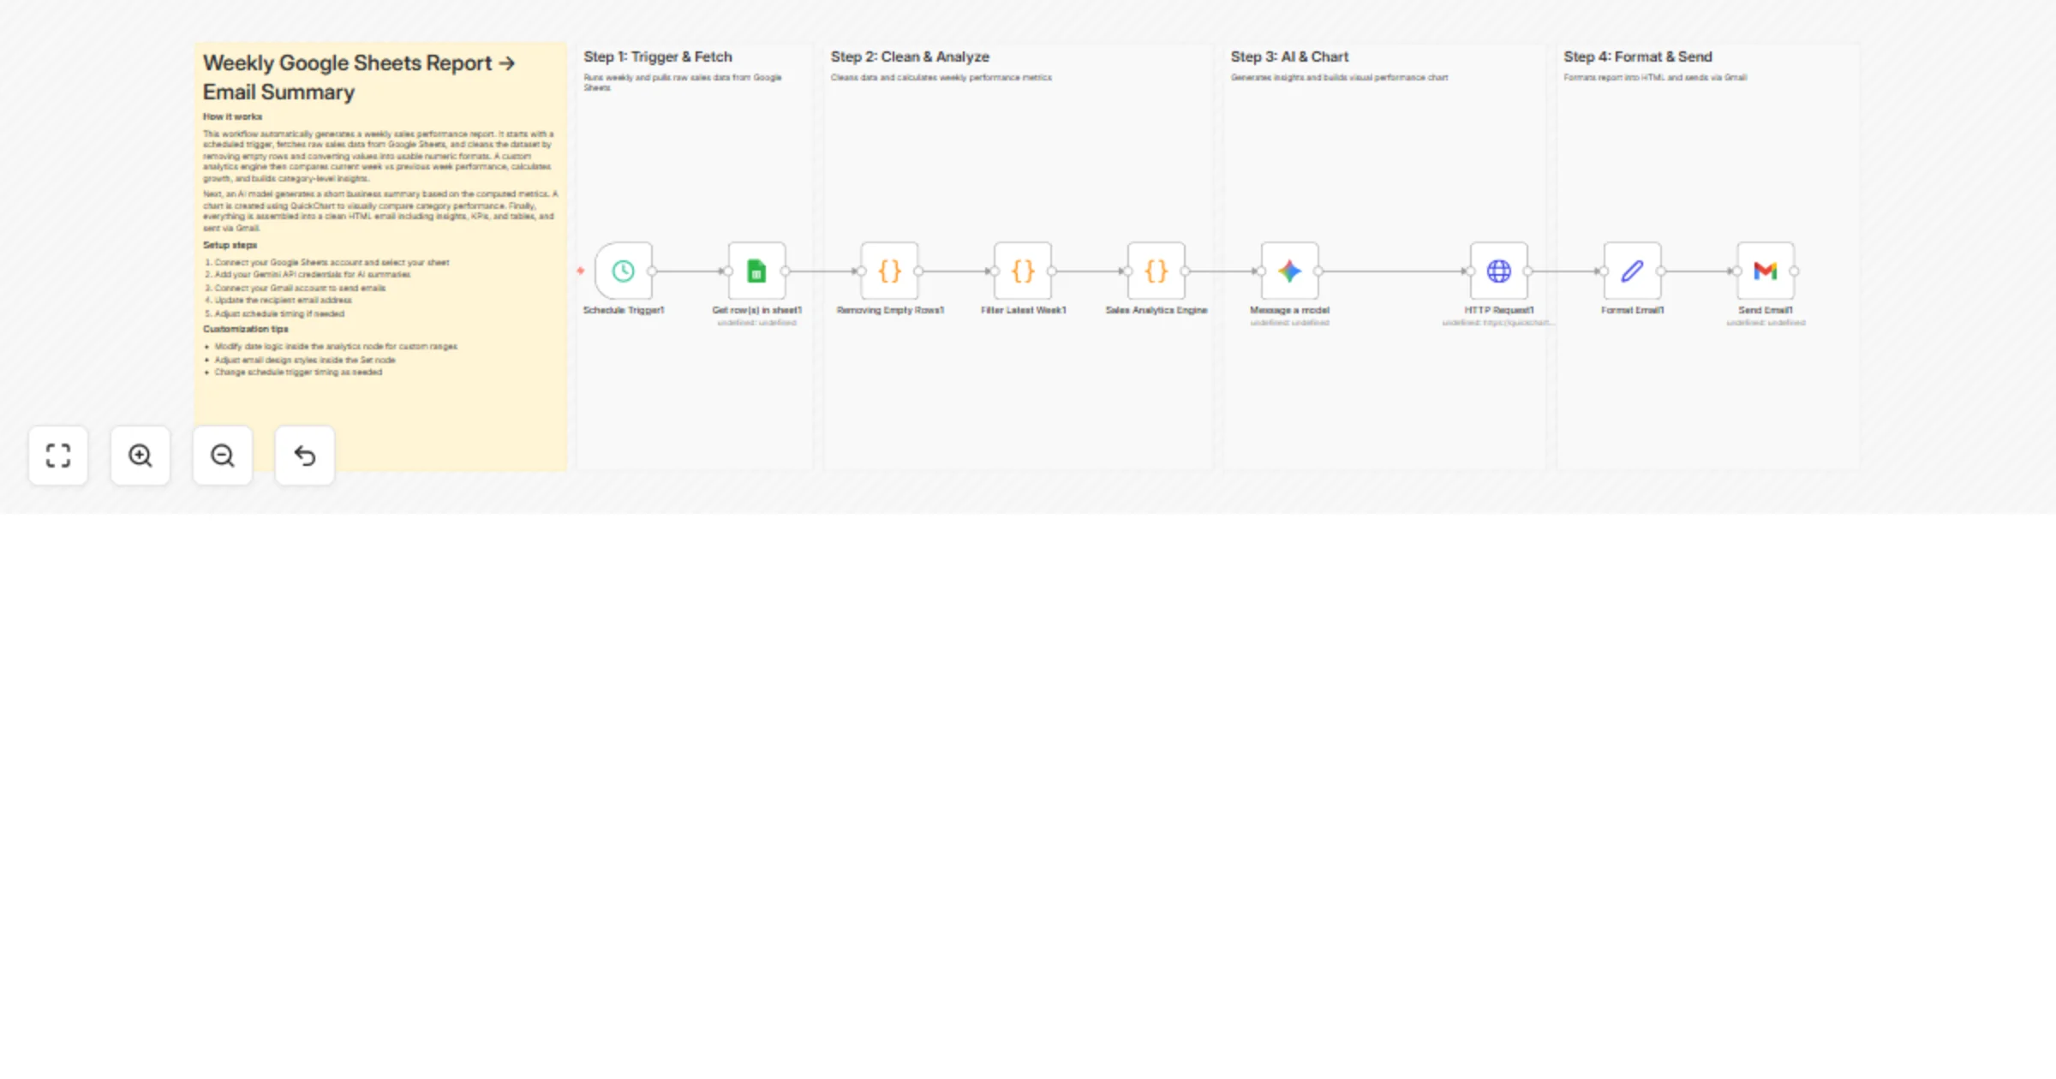Zoom in on the canvas
The image size is (2056, 1079).
[x=140, y=456]
